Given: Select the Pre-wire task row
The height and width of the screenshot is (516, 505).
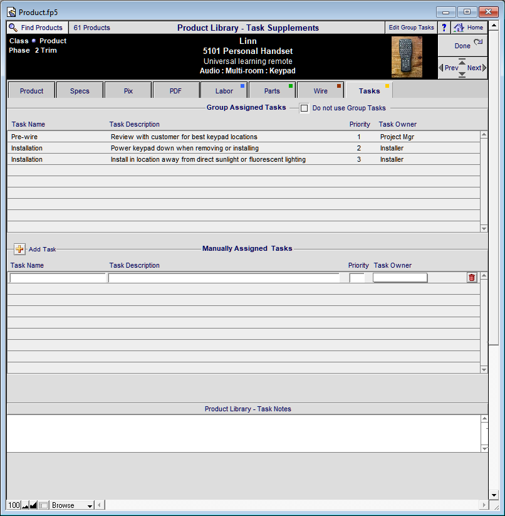Looking at the screenshot, I should tap(244, 137).
